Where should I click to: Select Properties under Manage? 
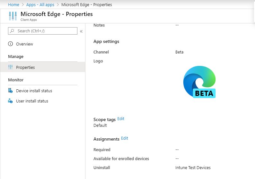pyautogui.click(x=25, y=67)
